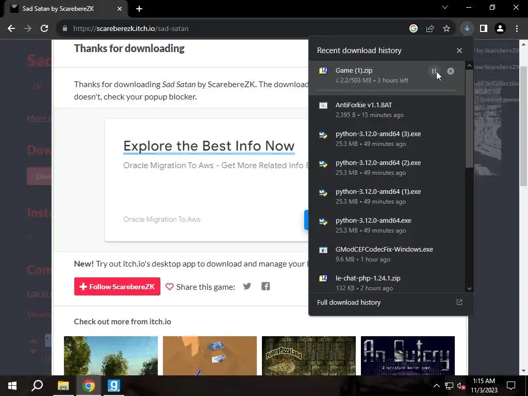The image size is (528, 396).
Task: Open the tab search dropdown chevron
Action: (445, 7)
